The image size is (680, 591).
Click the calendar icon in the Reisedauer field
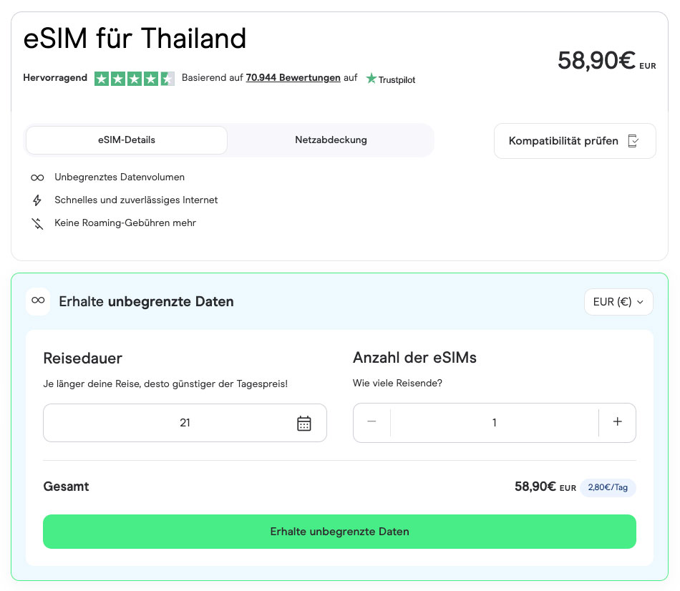coord(304,423)
